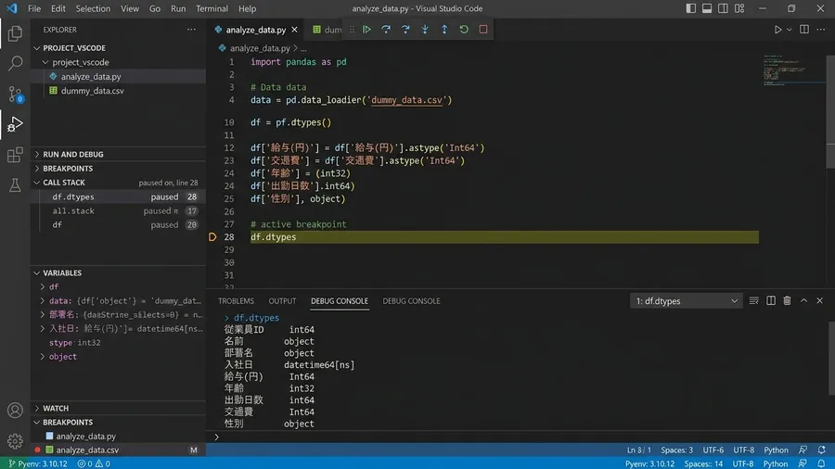Open the Accounts icon in activity bar
The height and width of the screenshot is (469, 835).
[15, 411]
